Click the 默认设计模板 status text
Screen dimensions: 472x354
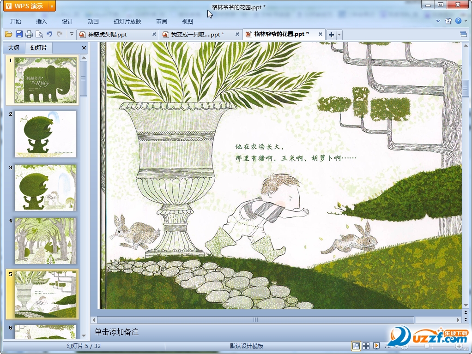coord(247,346)
